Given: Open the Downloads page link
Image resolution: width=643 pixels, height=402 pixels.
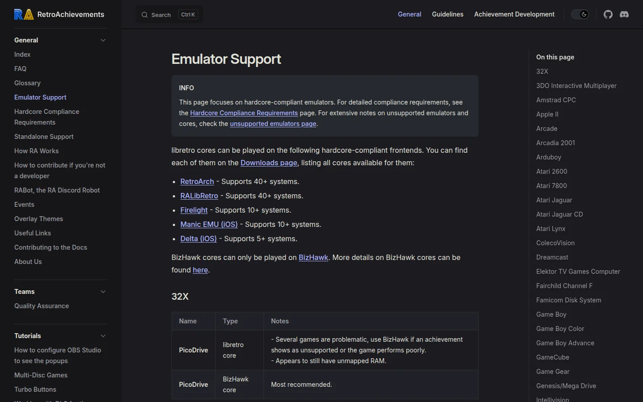Looking at the screenshot, I should point(269,163).
